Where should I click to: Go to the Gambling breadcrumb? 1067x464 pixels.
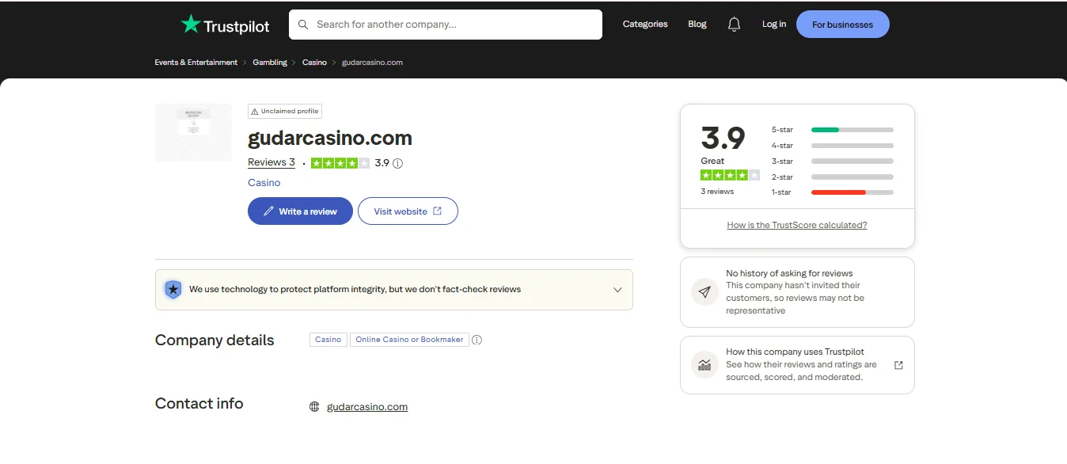[x=270, y=63]
